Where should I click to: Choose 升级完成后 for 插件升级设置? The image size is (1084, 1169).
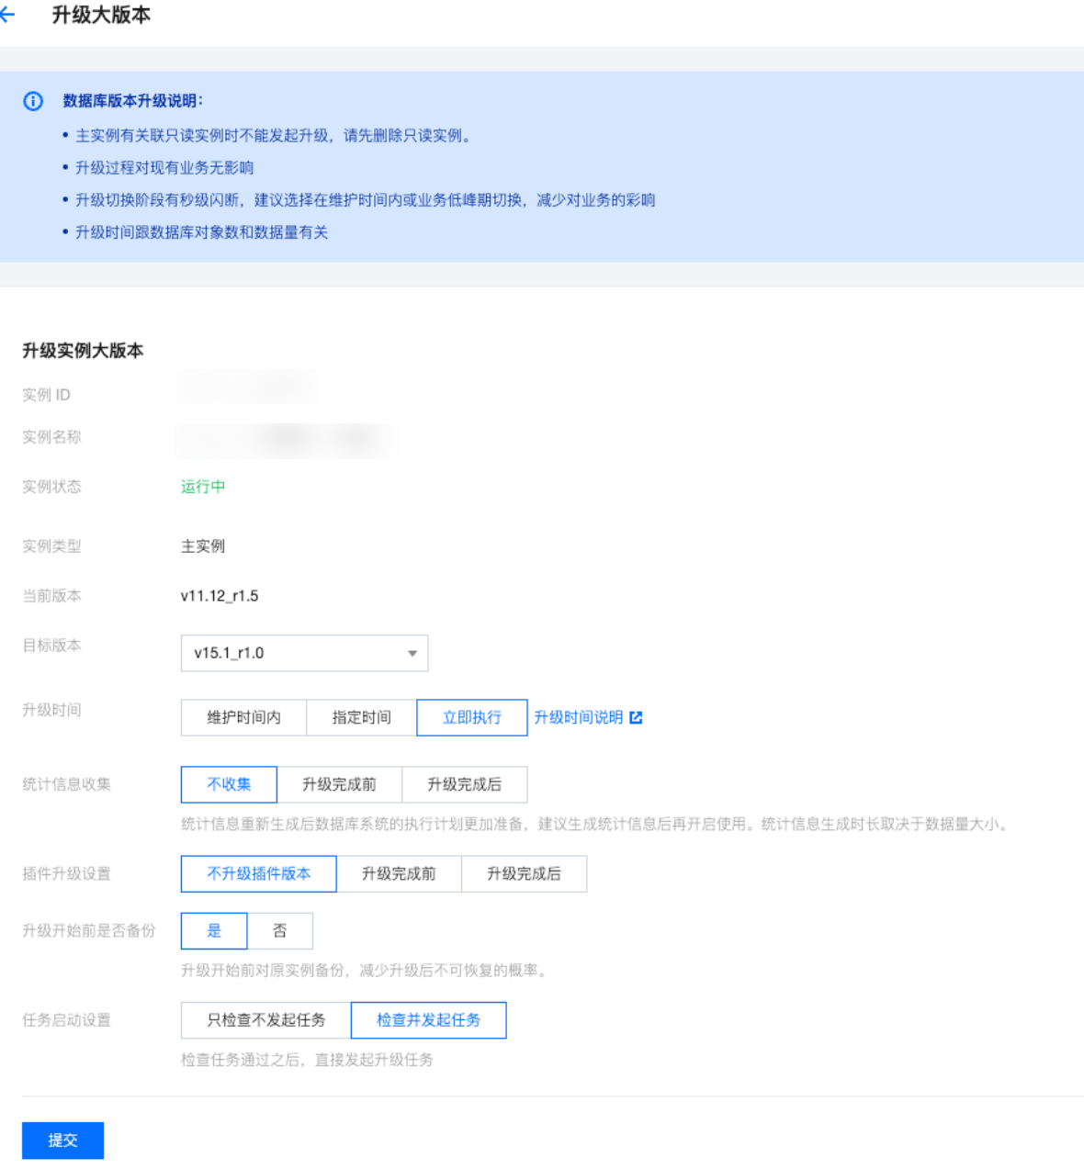(x=524, y=873)
